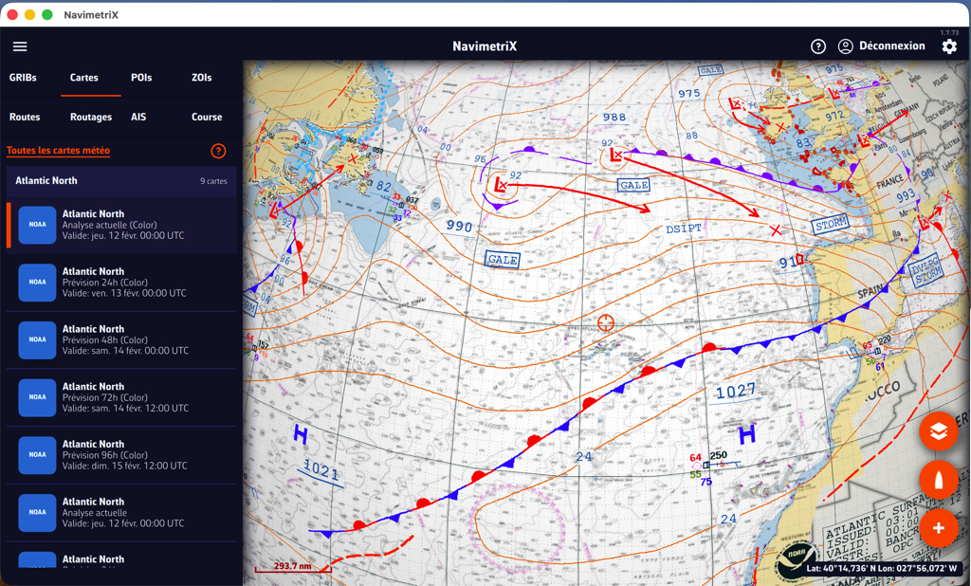Switch to the GRIBs tab
971x586 pixels.
pos(23,78)
